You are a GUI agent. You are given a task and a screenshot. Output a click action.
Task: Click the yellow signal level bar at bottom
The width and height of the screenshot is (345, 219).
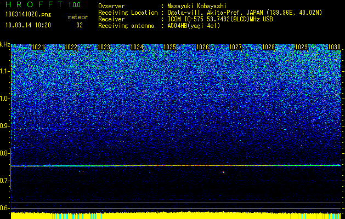tap(176, 215)
